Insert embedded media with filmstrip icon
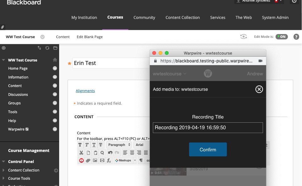The image size is (302, 186). (102, 160)
